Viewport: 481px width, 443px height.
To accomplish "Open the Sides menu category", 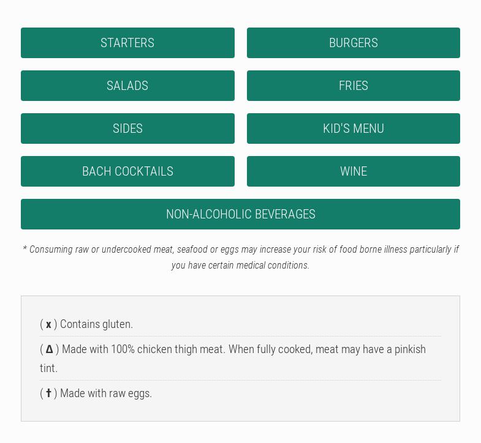I will click(x=127, y=128).
